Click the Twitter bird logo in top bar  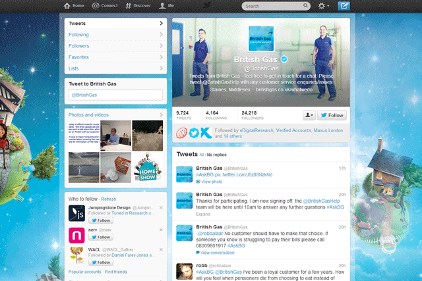[x=207, y=5]
